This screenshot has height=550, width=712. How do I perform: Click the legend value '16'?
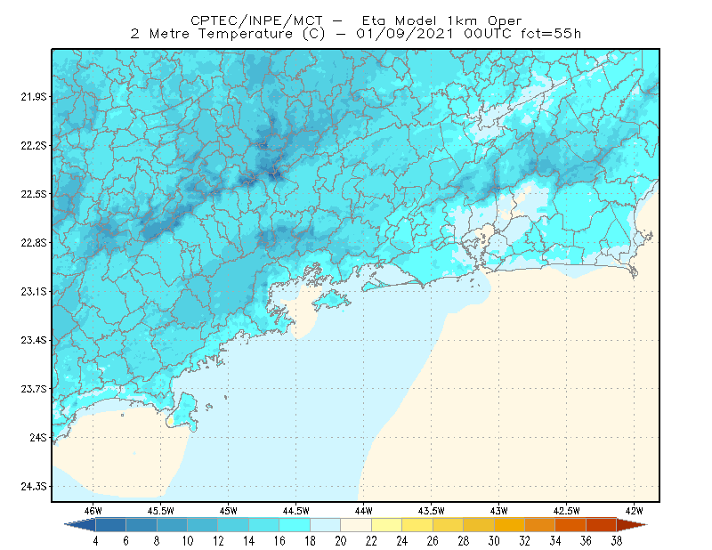click(x=279, y=541)
